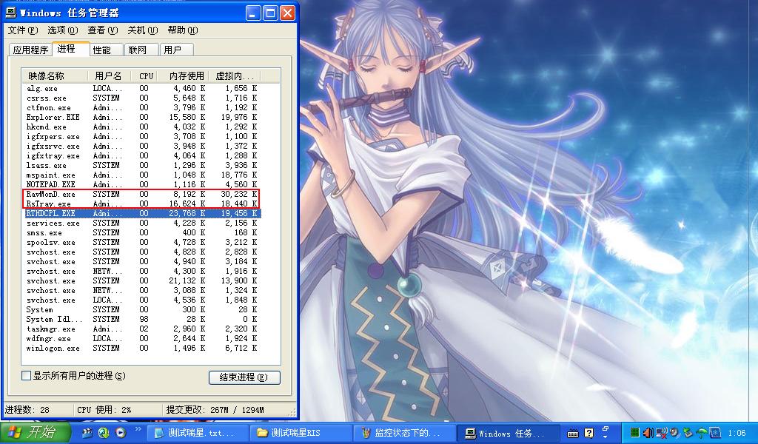Screen dimensions: 758x444
Task: Open the 关机(U) menu
Action: [x=143, y=30]
